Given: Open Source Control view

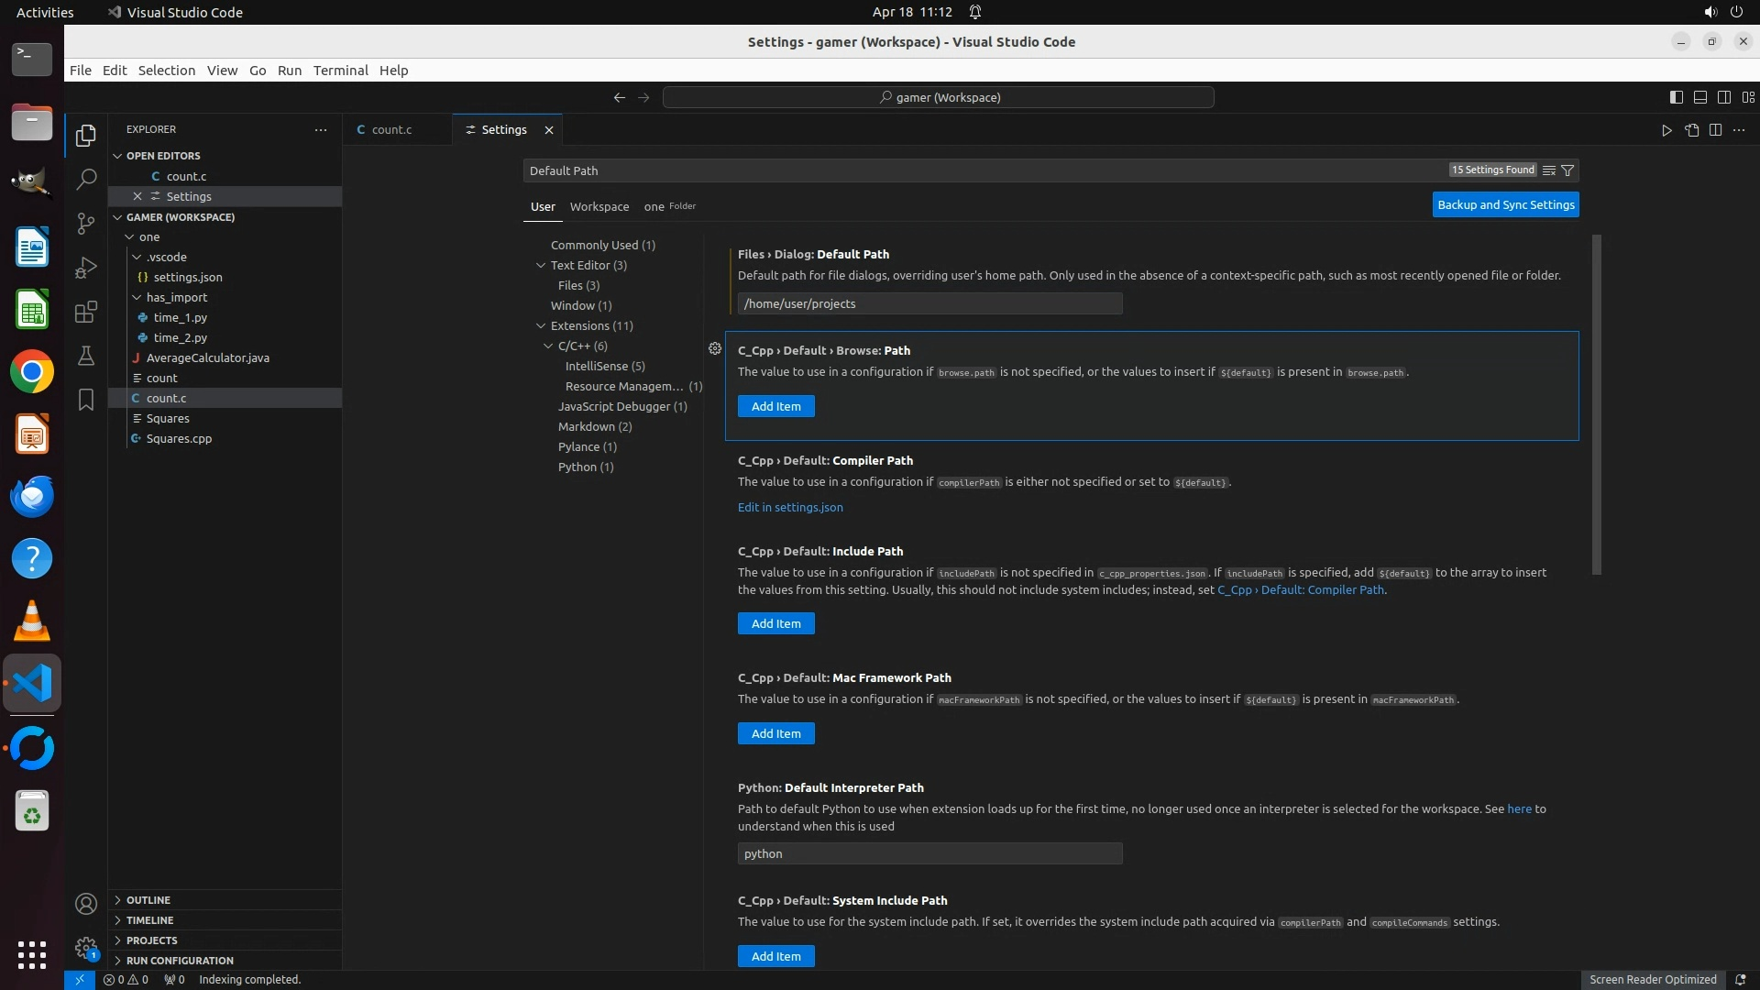Looking at the screenshot, I should pos(85,224).
